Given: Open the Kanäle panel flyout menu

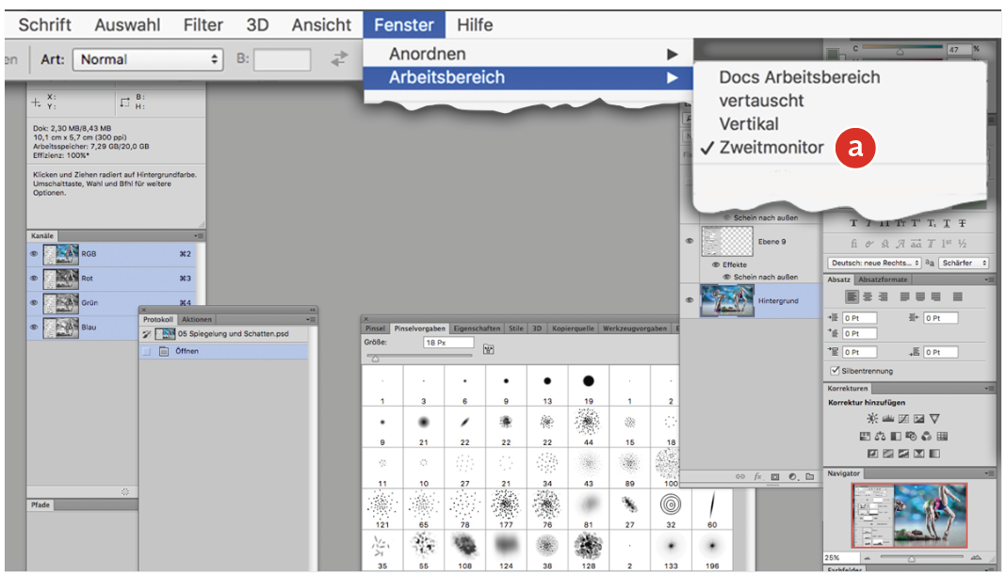Looking at the screenshot, I should [x=198, y=236].
